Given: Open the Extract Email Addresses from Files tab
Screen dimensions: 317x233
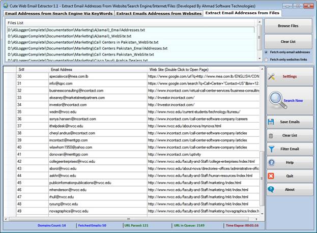Looking at the screenshot, I should 243,13.
